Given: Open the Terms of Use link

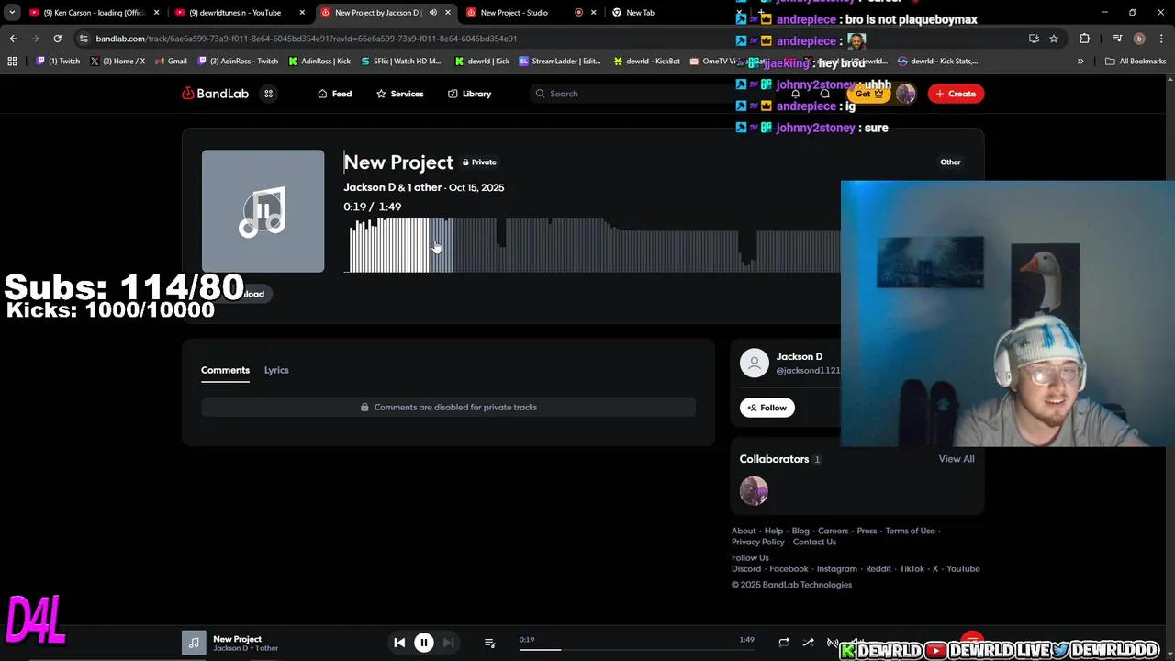Looking at the screenshot, I should pos(910,531).
